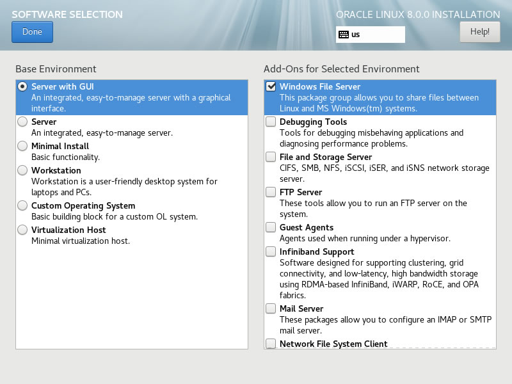Image resolution: width=512 pixels, height=384 pixels.
Task: Tick the Network File System Client checkbox
Action: [271, 344]
